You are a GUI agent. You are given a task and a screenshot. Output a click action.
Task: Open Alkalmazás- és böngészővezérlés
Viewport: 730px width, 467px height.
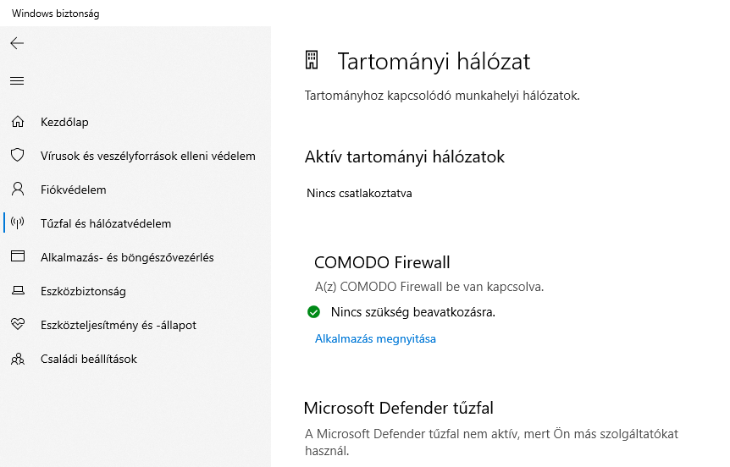127,257
